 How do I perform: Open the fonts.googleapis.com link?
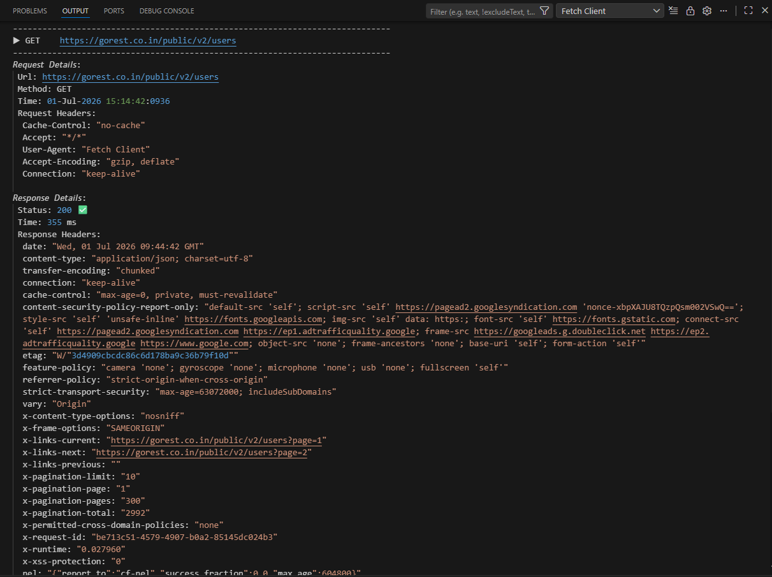pyautogui.click(x=254, y=319)
